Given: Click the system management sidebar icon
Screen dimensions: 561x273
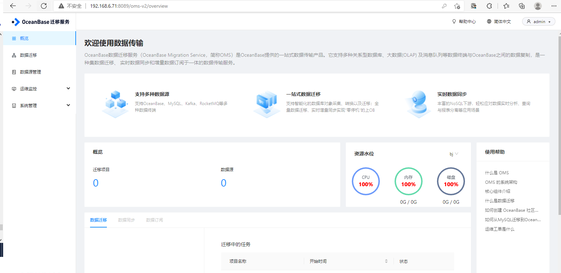Looking at the screenshot, I should pos(14,106).
